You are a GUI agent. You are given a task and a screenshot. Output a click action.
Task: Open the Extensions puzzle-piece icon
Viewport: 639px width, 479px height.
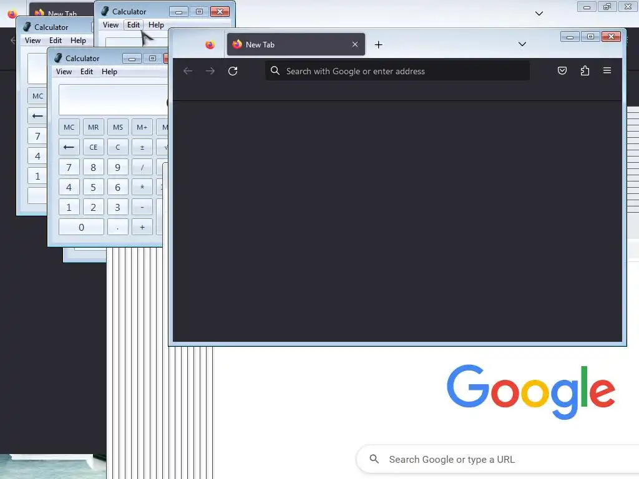pyautogui.click(x=585, y=70)
